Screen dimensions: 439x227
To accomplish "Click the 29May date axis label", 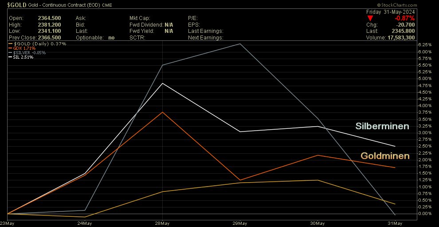I will [240, 223].
